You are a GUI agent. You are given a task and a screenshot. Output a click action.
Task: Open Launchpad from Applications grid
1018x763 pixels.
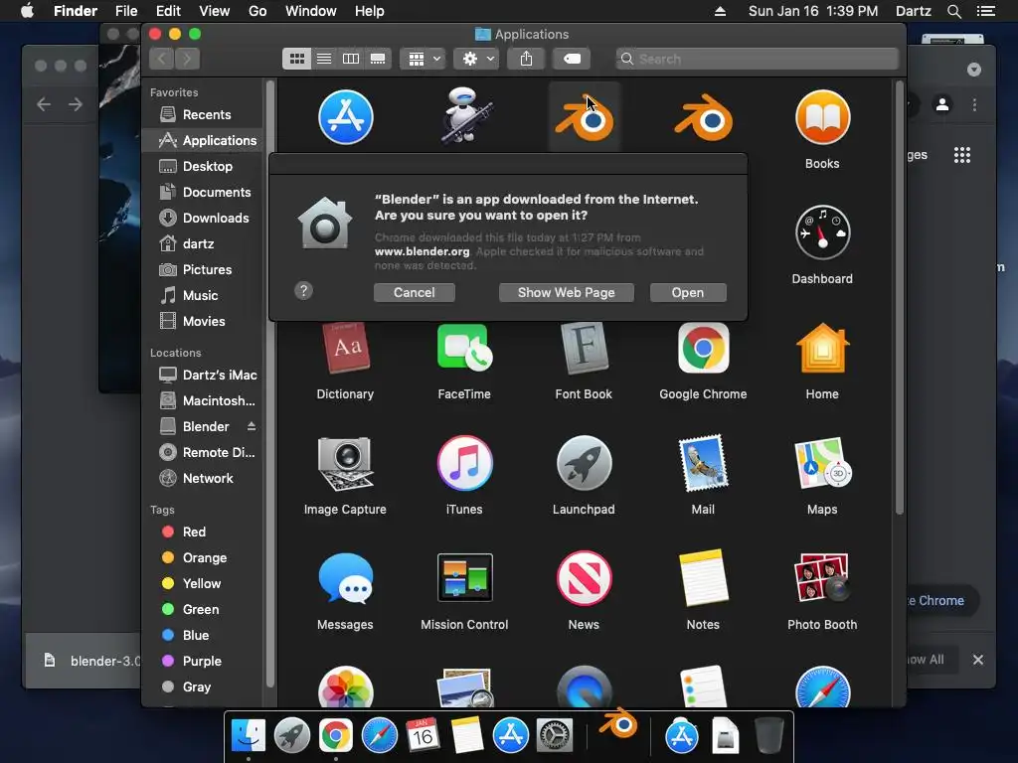(585, 463)
